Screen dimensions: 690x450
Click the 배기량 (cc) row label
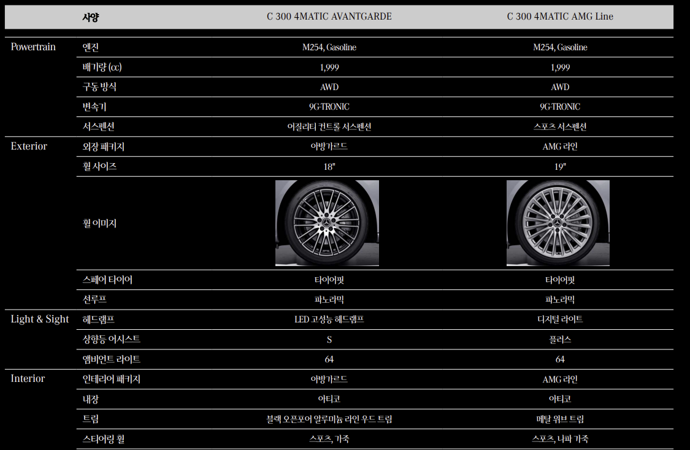pos(102,67)
